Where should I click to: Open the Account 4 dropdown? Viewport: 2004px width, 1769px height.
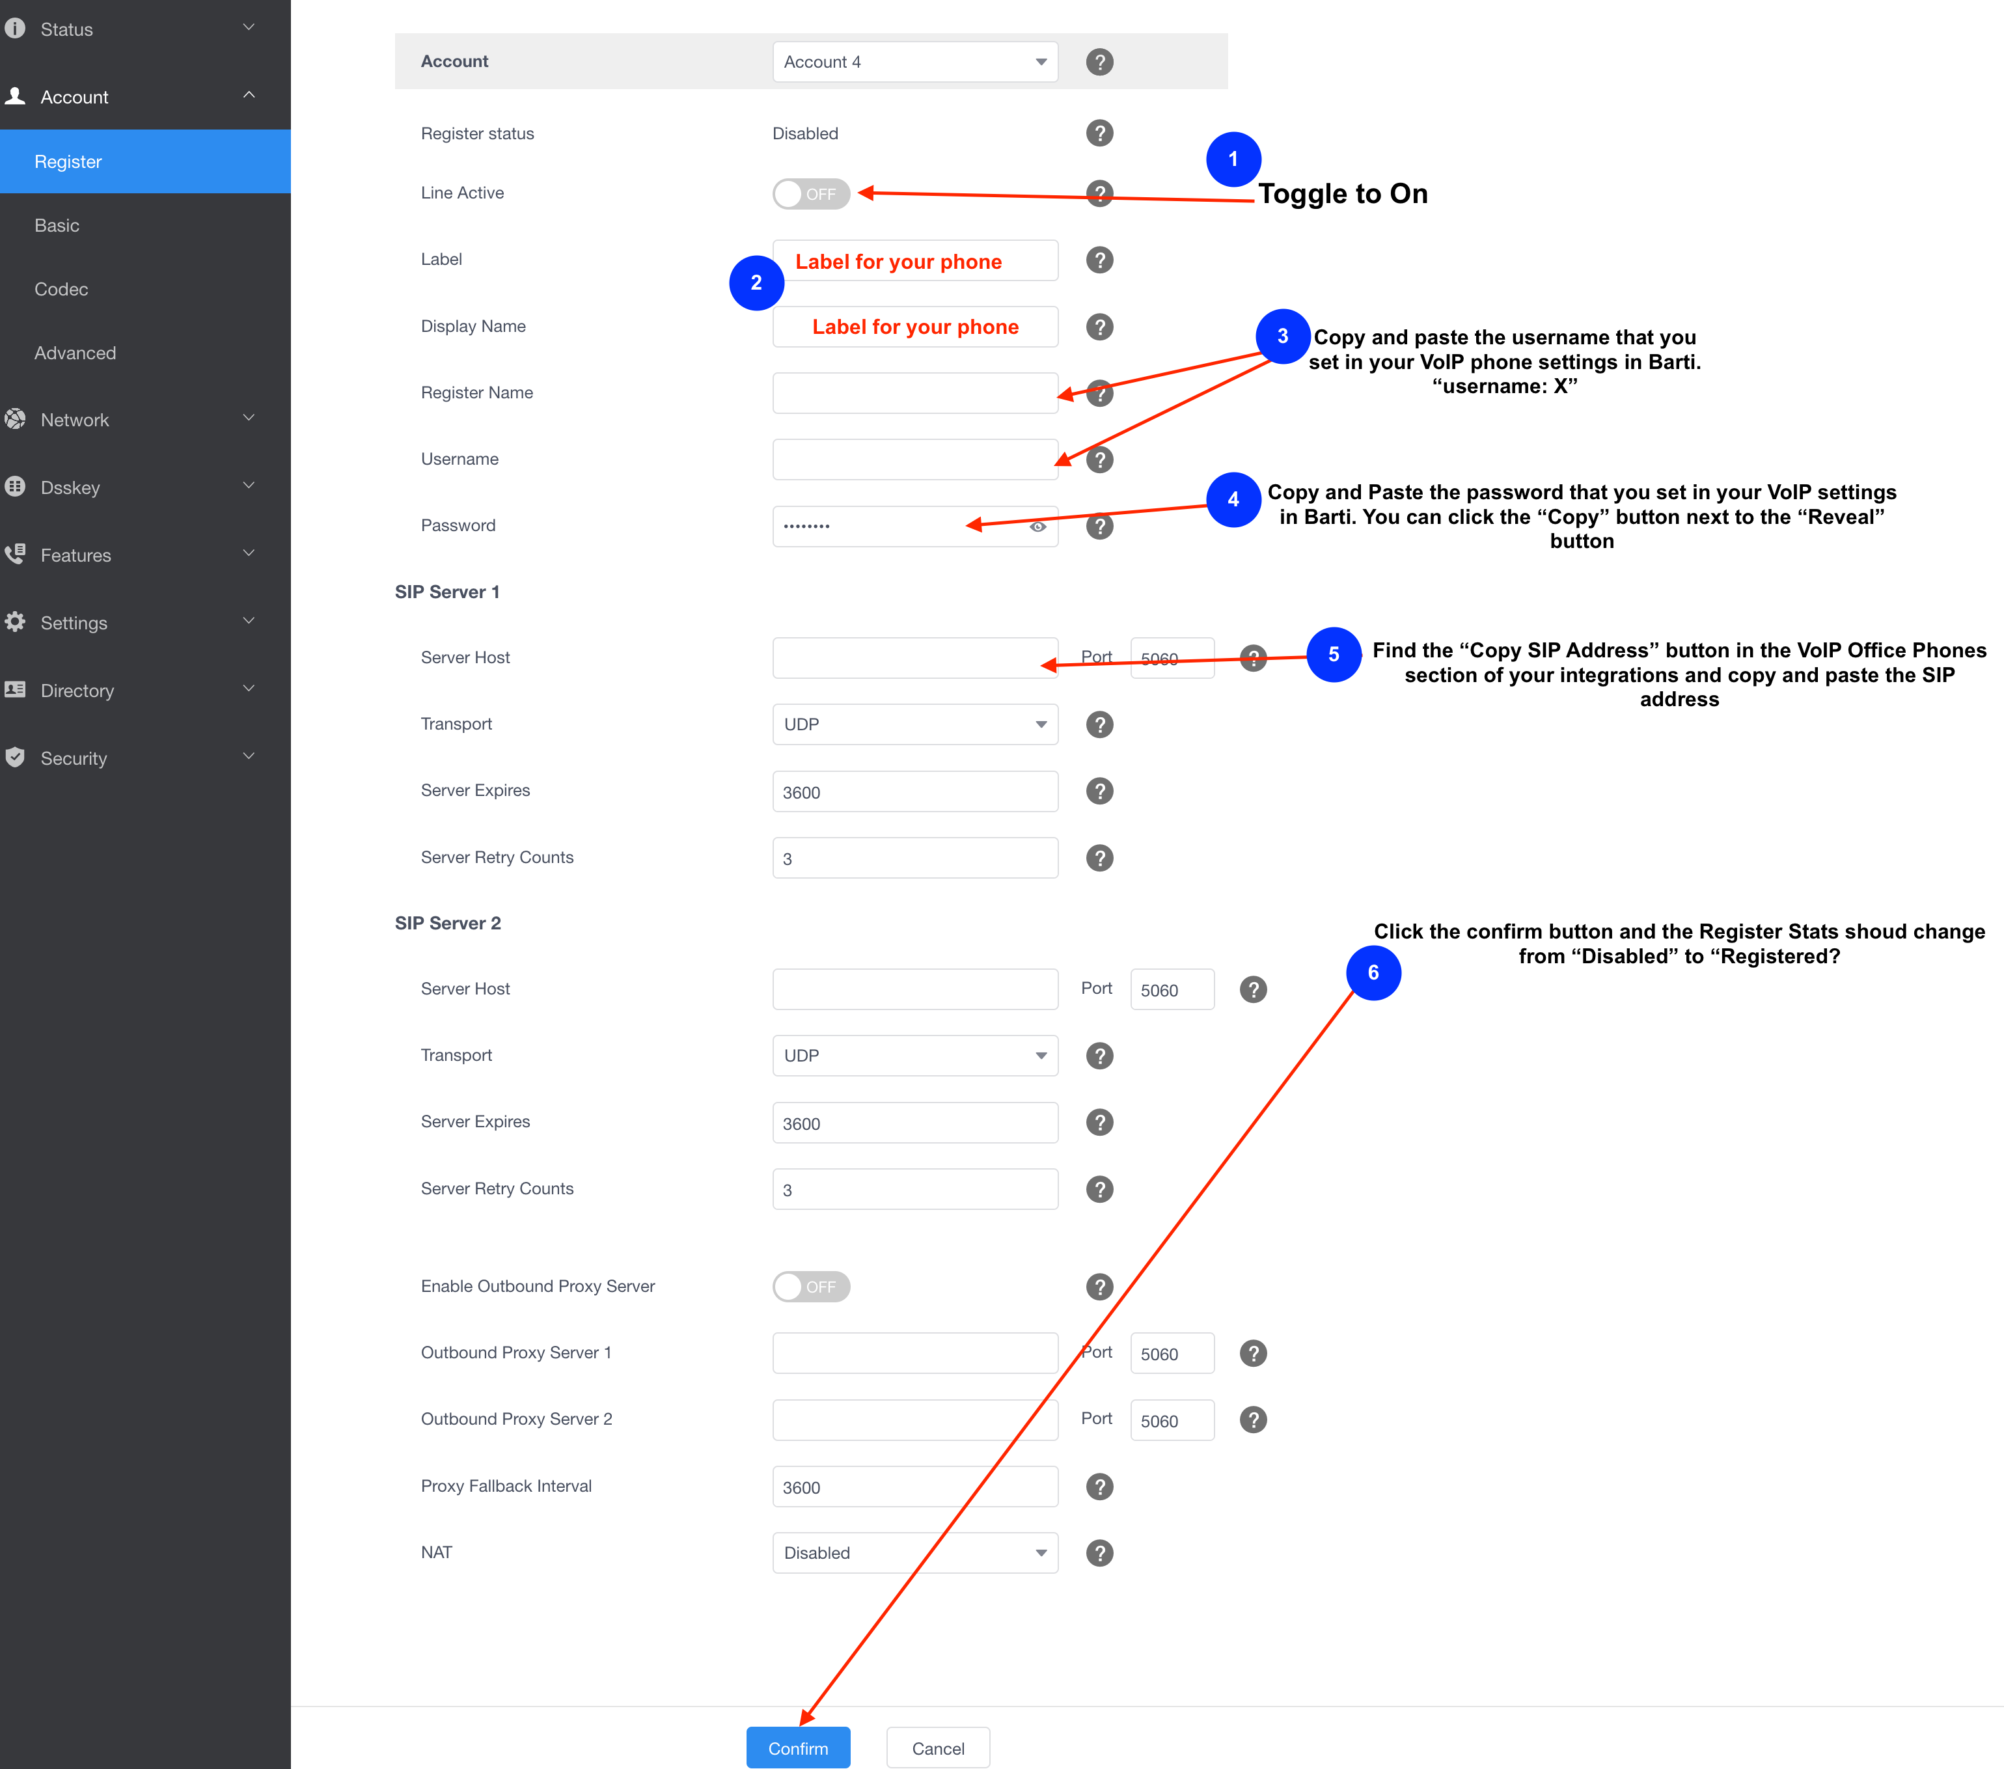914,62
